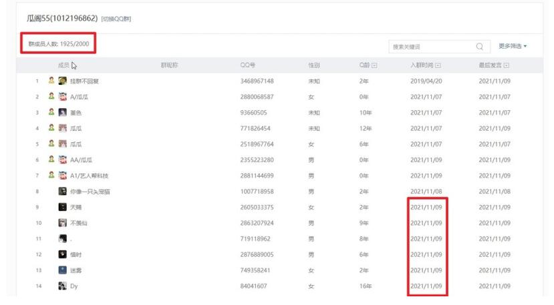Click the admin badge icon beside 挂群不回复
Viewport: 554px width, 305px height.
51,81
